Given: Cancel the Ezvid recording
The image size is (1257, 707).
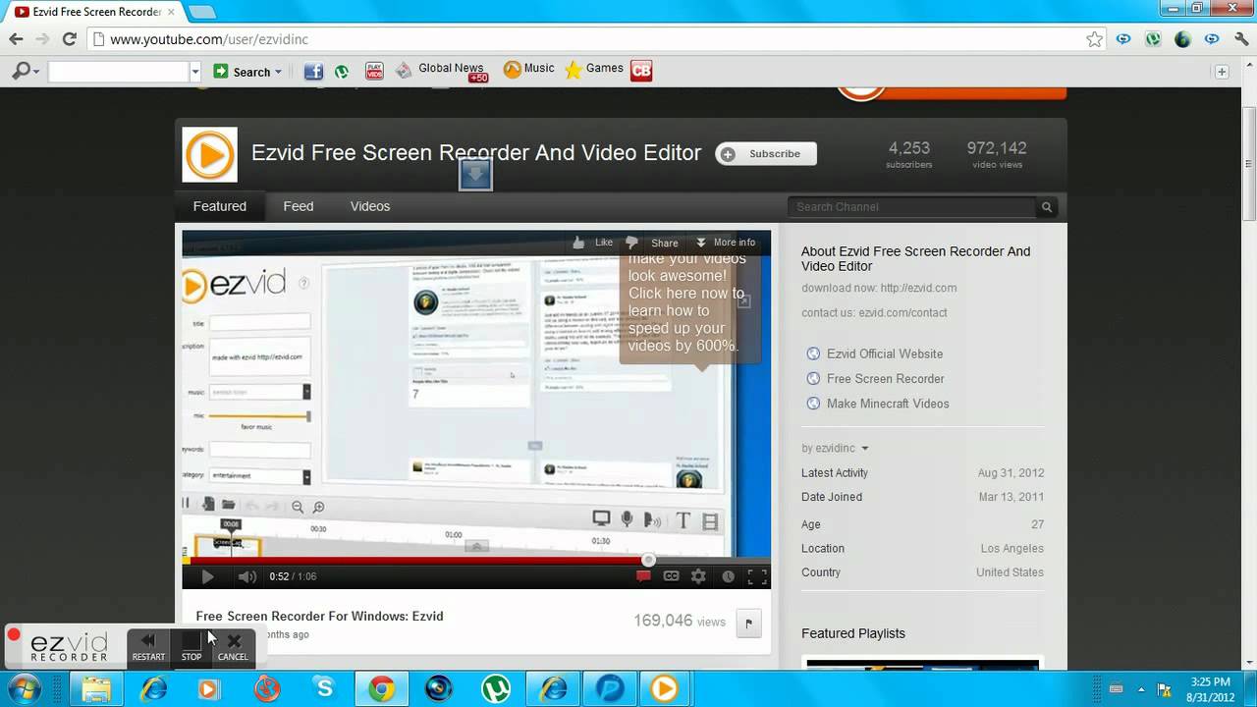Looking at the screenshot, I should tap(233, 647).
